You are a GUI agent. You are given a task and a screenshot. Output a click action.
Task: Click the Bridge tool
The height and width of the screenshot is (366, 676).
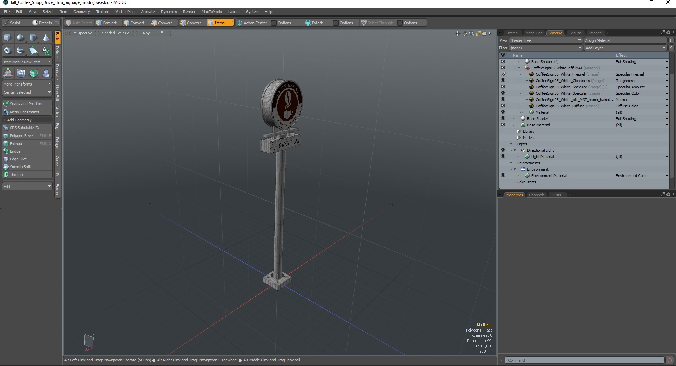[x=27, y=151]
